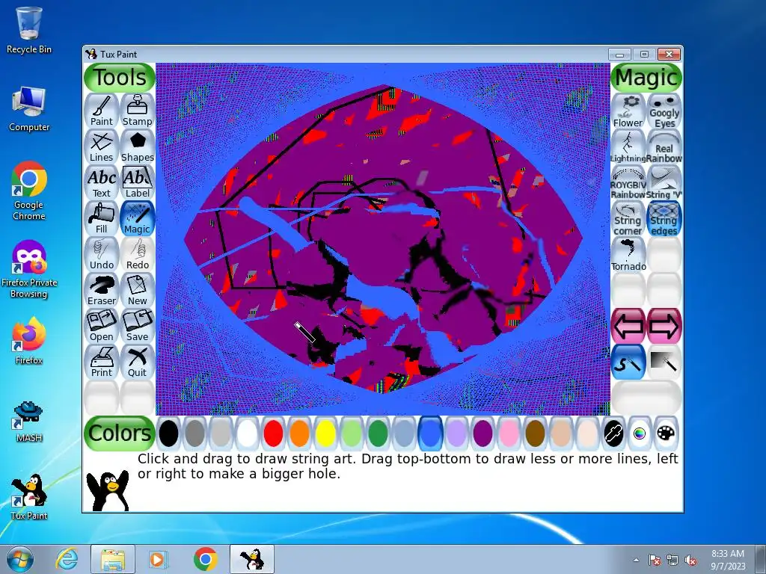This screenshot has width=766, height=574.
Task: Save the current picture
Action: [x=138, y=326]
